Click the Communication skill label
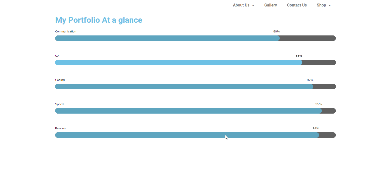389x170 pixels. pos(66,31)
